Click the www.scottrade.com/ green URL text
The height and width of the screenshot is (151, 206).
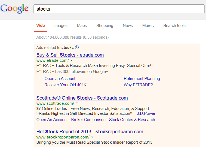[55, 103]
